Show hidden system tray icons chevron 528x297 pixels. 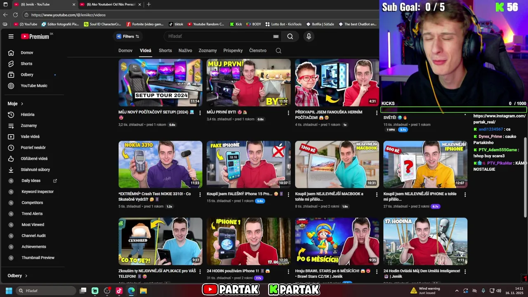coord(457,291)
